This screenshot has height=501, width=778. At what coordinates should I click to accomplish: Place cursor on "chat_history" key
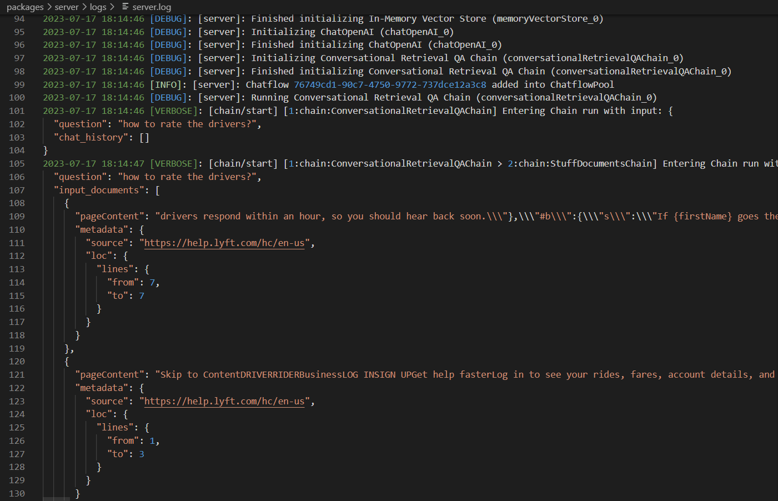91,137
